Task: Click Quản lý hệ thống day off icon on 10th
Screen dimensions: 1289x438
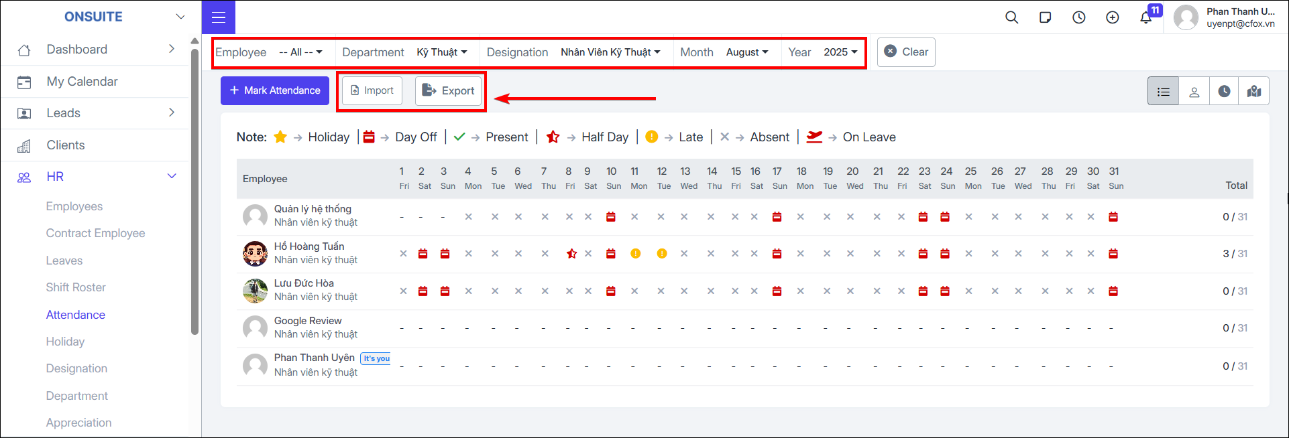Action: pos(611,217)
